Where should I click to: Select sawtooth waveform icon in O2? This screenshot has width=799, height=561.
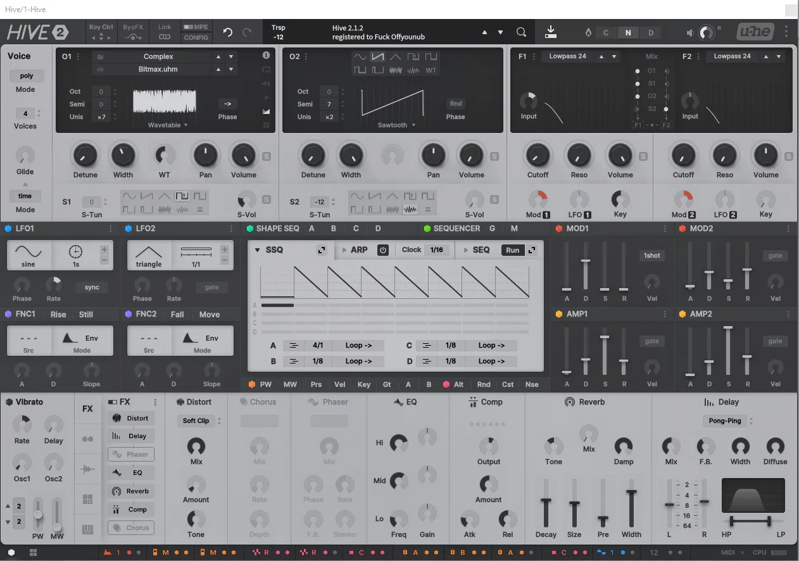point(378,57)
